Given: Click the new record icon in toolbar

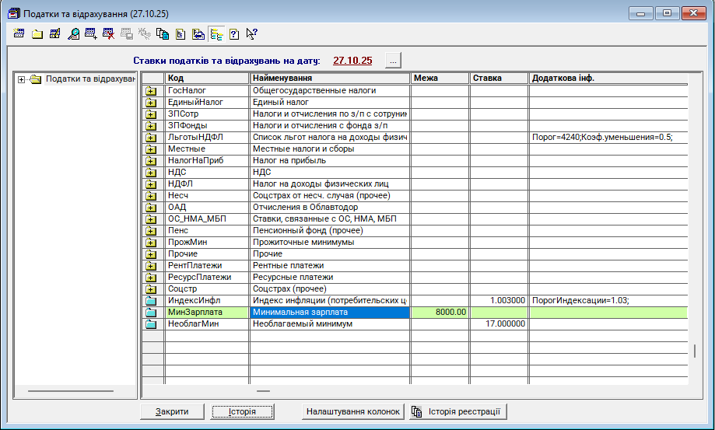Looking at the screenshot, I should click(19, 33).
